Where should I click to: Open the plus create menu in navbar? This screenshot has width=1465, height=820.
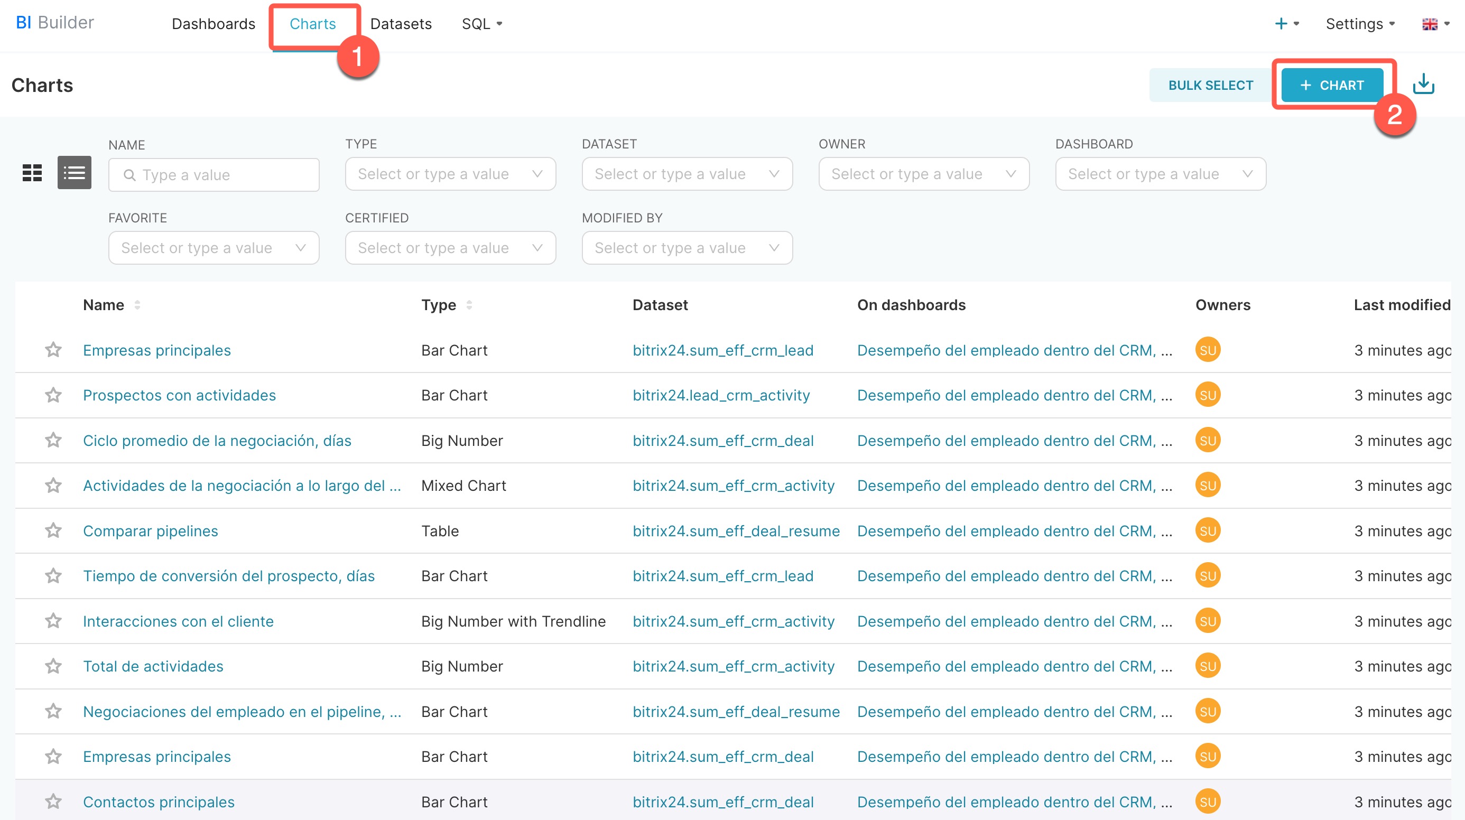pyautogui.click(x=1286, y=24)
